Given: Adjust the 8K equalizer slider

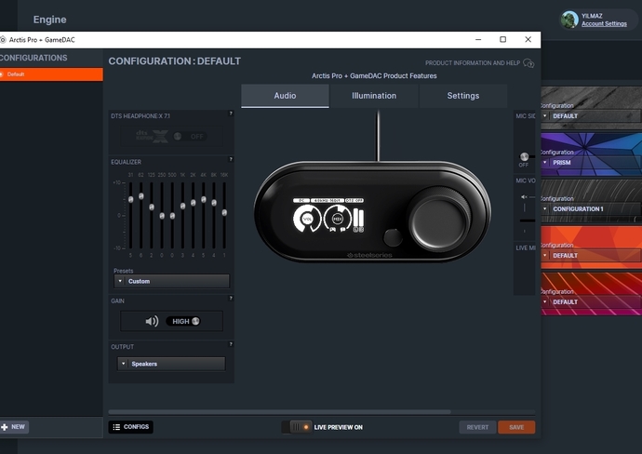Looking at the screenshot, I should [214, 202].
